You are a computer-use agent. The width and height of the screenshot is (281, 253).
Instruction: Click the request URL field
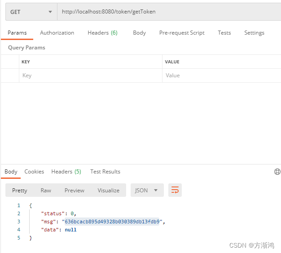(x=169, y=12)
